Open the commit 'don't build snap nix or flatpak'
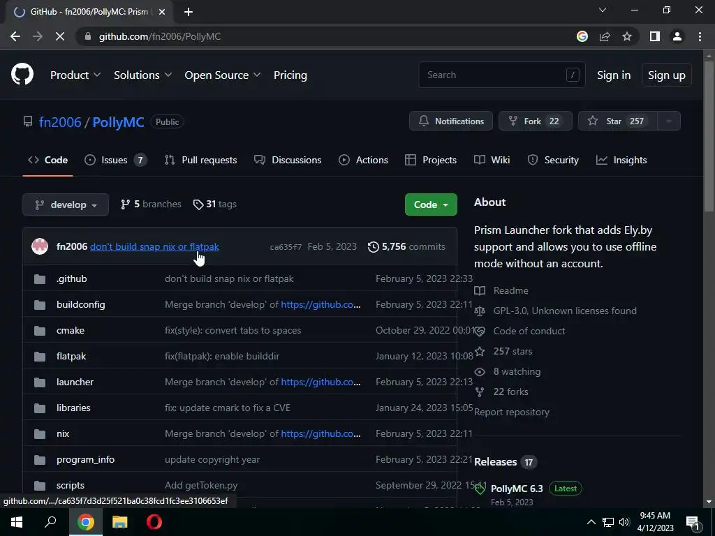 click(x=154, y=246)
